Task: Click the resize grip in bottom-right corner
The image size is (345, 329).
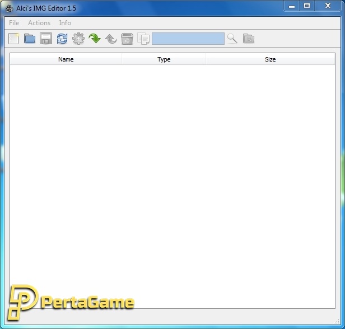Action: (x=337, y=322)
